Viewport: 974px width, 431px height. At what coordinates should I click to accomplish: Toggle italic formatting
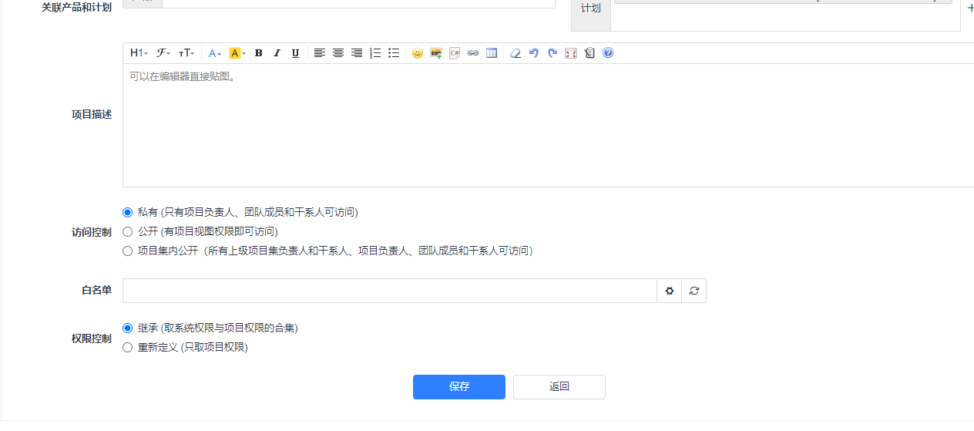(277, 53)
